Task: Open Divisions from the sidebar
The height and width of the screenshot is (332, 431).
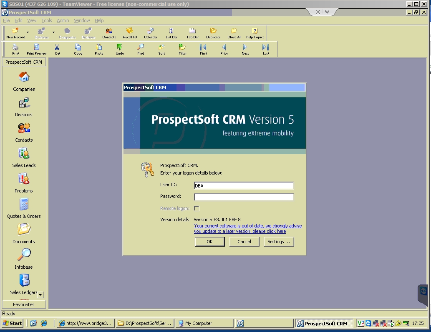Action: click(x=24, y=107)
